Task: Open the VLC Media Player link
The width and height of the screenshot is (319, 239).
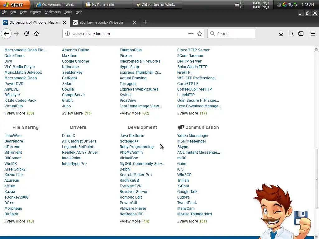Action: [x=20, y=67]
